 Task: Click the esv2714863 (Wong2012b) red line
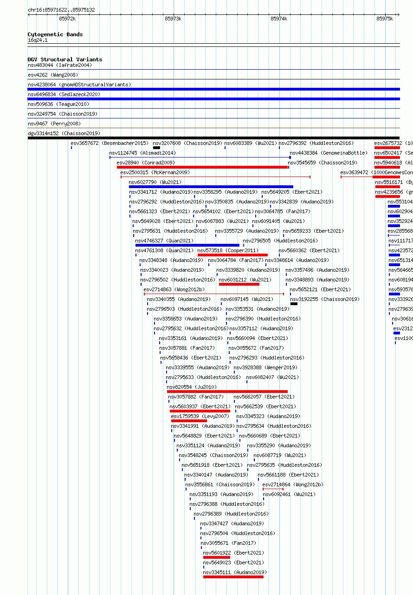tap(214, 294)
